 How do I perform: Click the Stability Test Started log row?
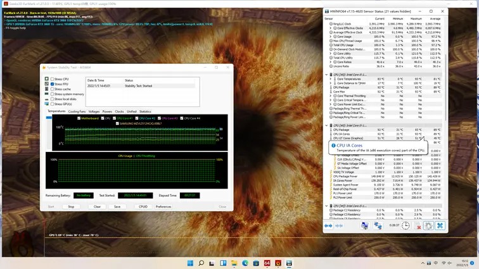click(x=141, y=86)
